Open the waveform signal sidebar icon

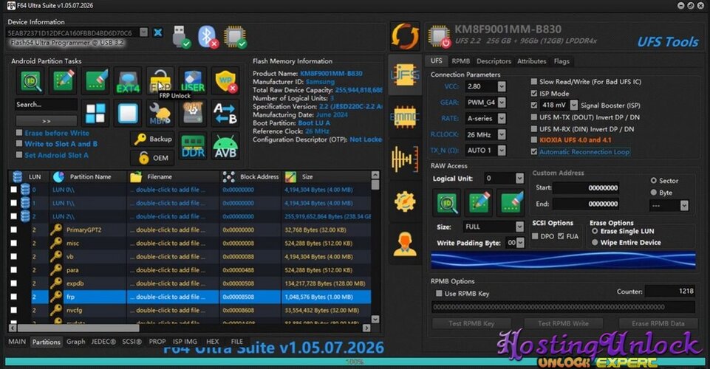click(x=405, y=159)
